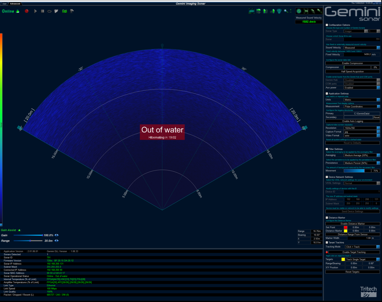The image size is (382, 302).
Task: Toggle Enable Distance Marker
Action: pos(352,224)
